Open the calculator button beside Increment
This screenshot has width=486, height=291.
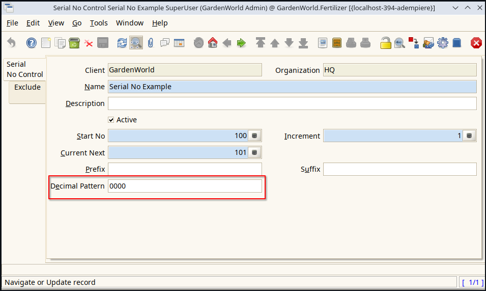click(469, 136)
